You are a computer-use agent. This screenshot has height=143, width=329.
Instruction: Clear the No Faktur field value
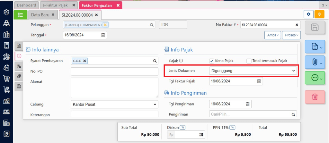point(297,25)
